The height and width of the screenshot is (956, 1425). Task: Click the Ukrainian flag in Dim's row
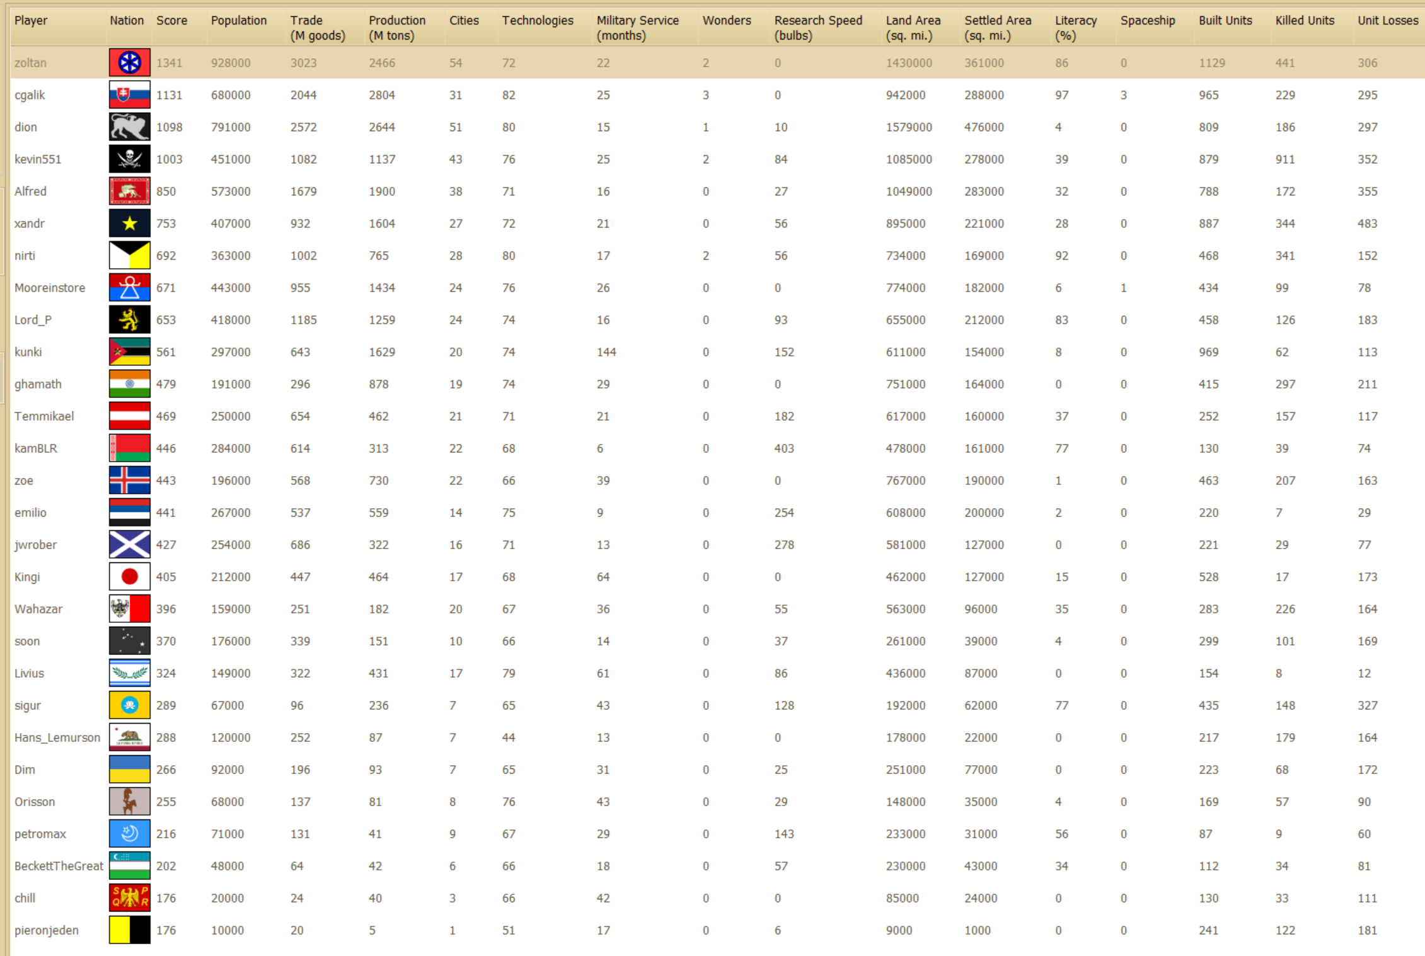pyautogui.click(x=129, y=769)
